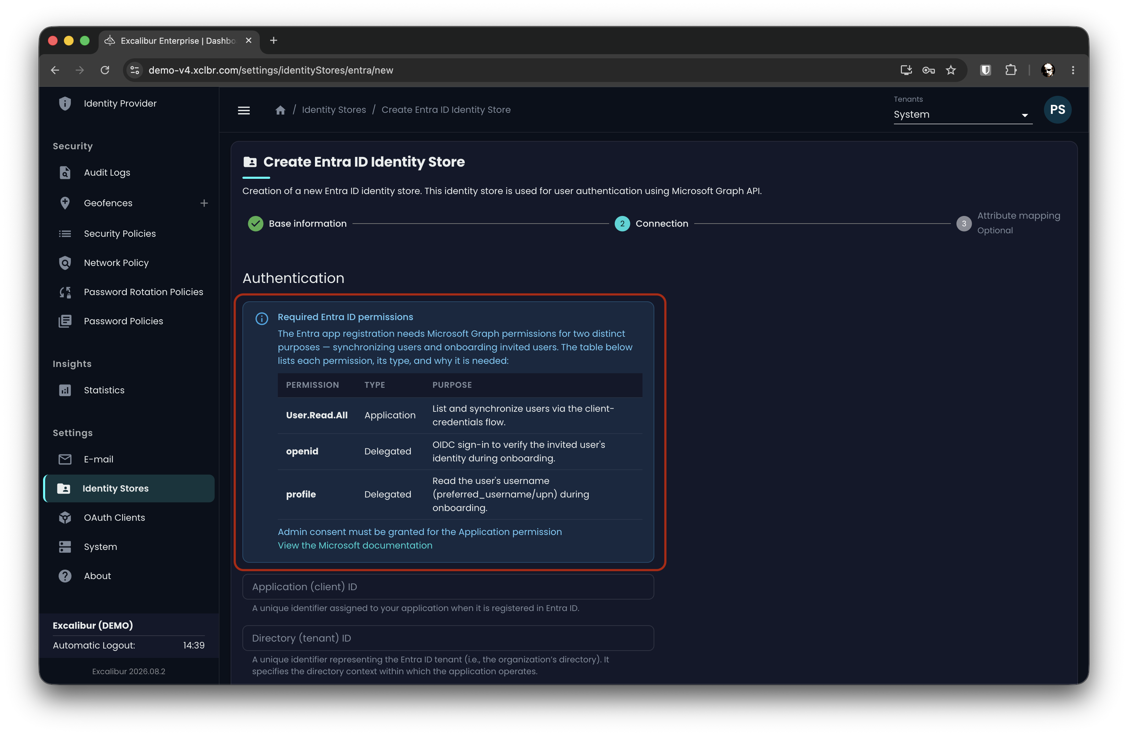The height and width of the screenshot is (736, 1128).
Task: Click the info icon in permissions box
Action: [262, 318]
